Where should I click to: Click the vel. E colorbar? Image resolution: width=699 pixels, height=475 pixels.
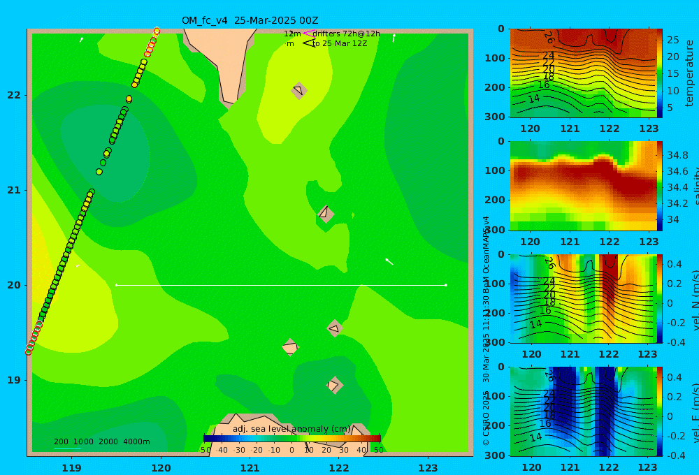point(660,411)
